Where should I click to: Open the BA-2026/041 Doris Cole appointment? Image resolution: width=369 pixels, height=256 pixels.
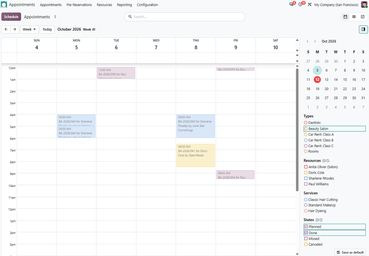coord(196,155)
